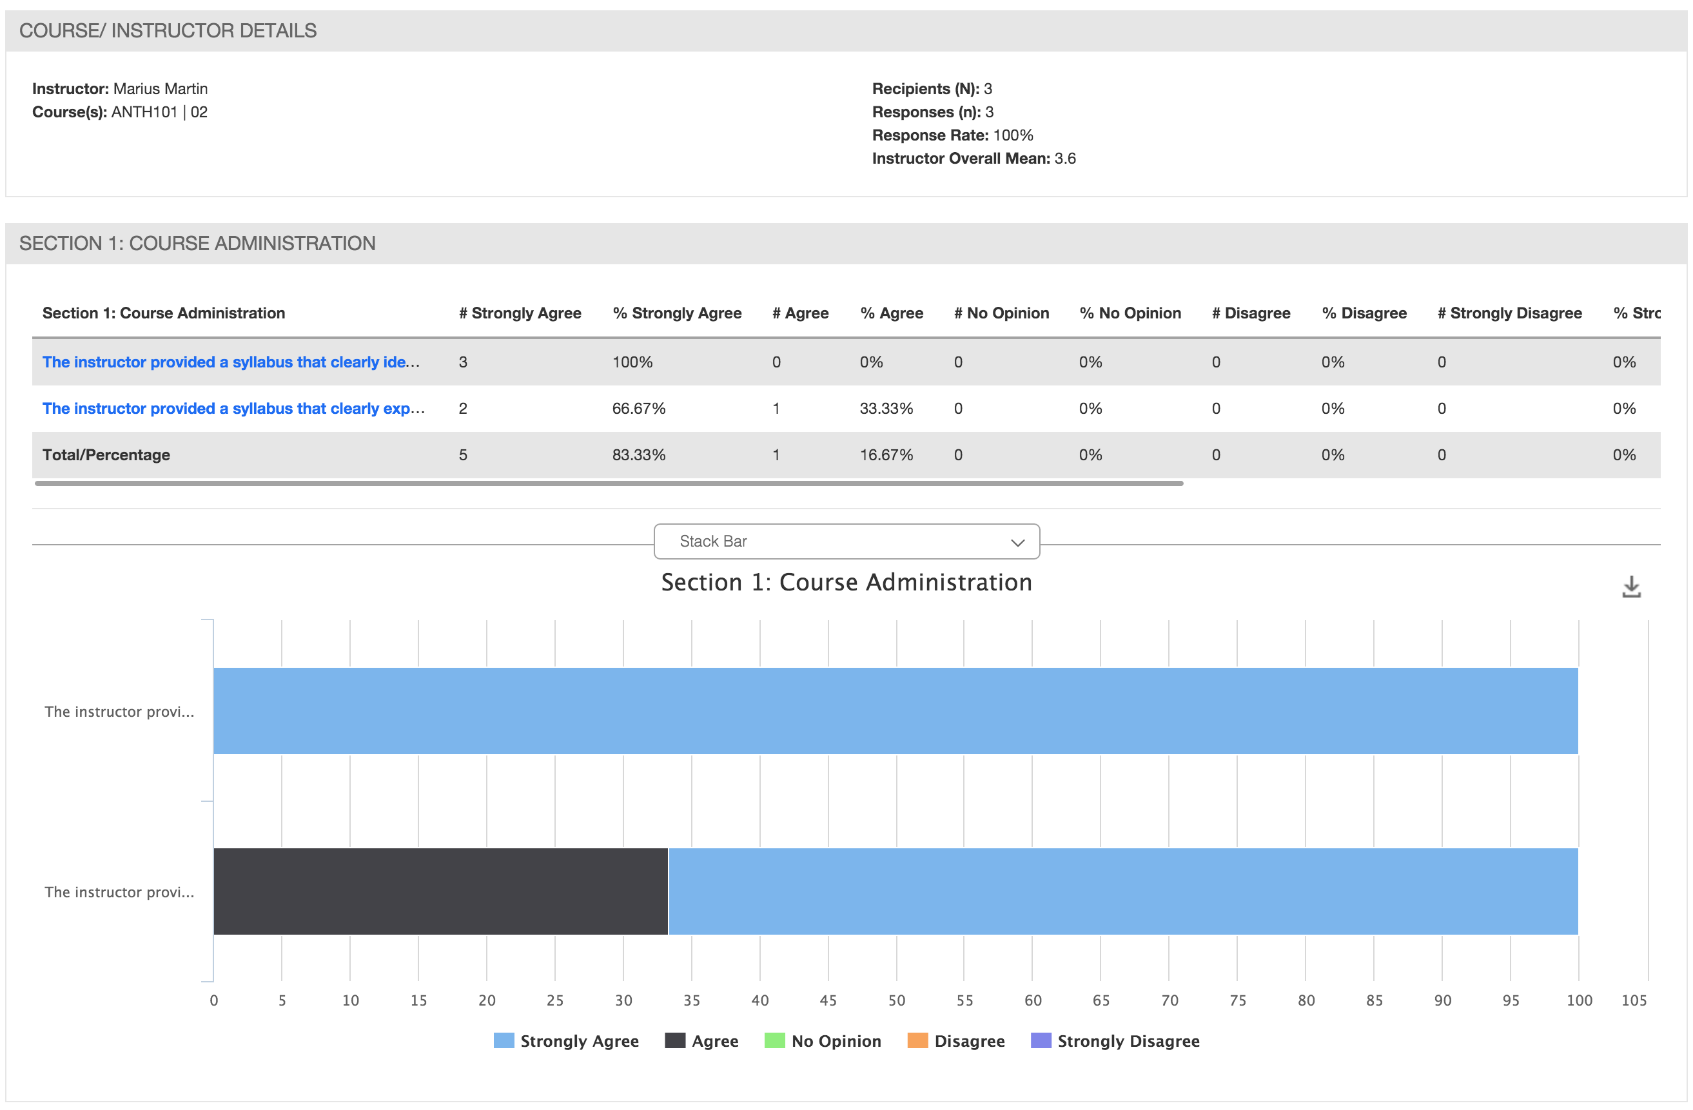The width and height of the screenshot is (1693, 1110).
Task: Click the 'Recipients (N): 3' text
Action: (932, 89)
